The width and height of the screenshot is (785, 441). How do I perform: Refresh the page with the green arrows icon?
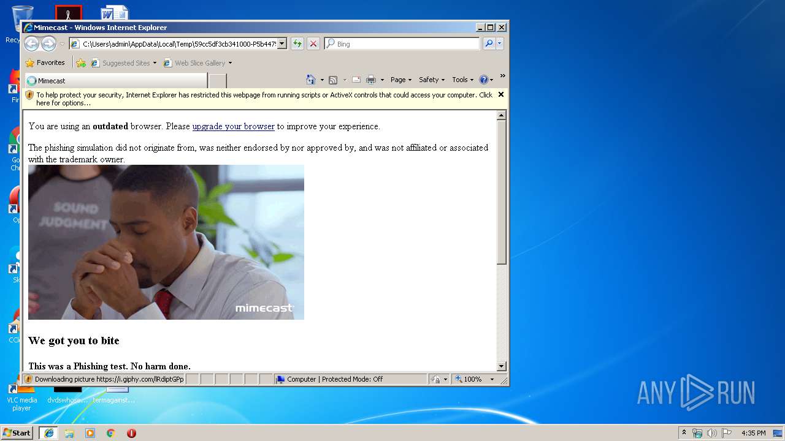click(297, 43)
